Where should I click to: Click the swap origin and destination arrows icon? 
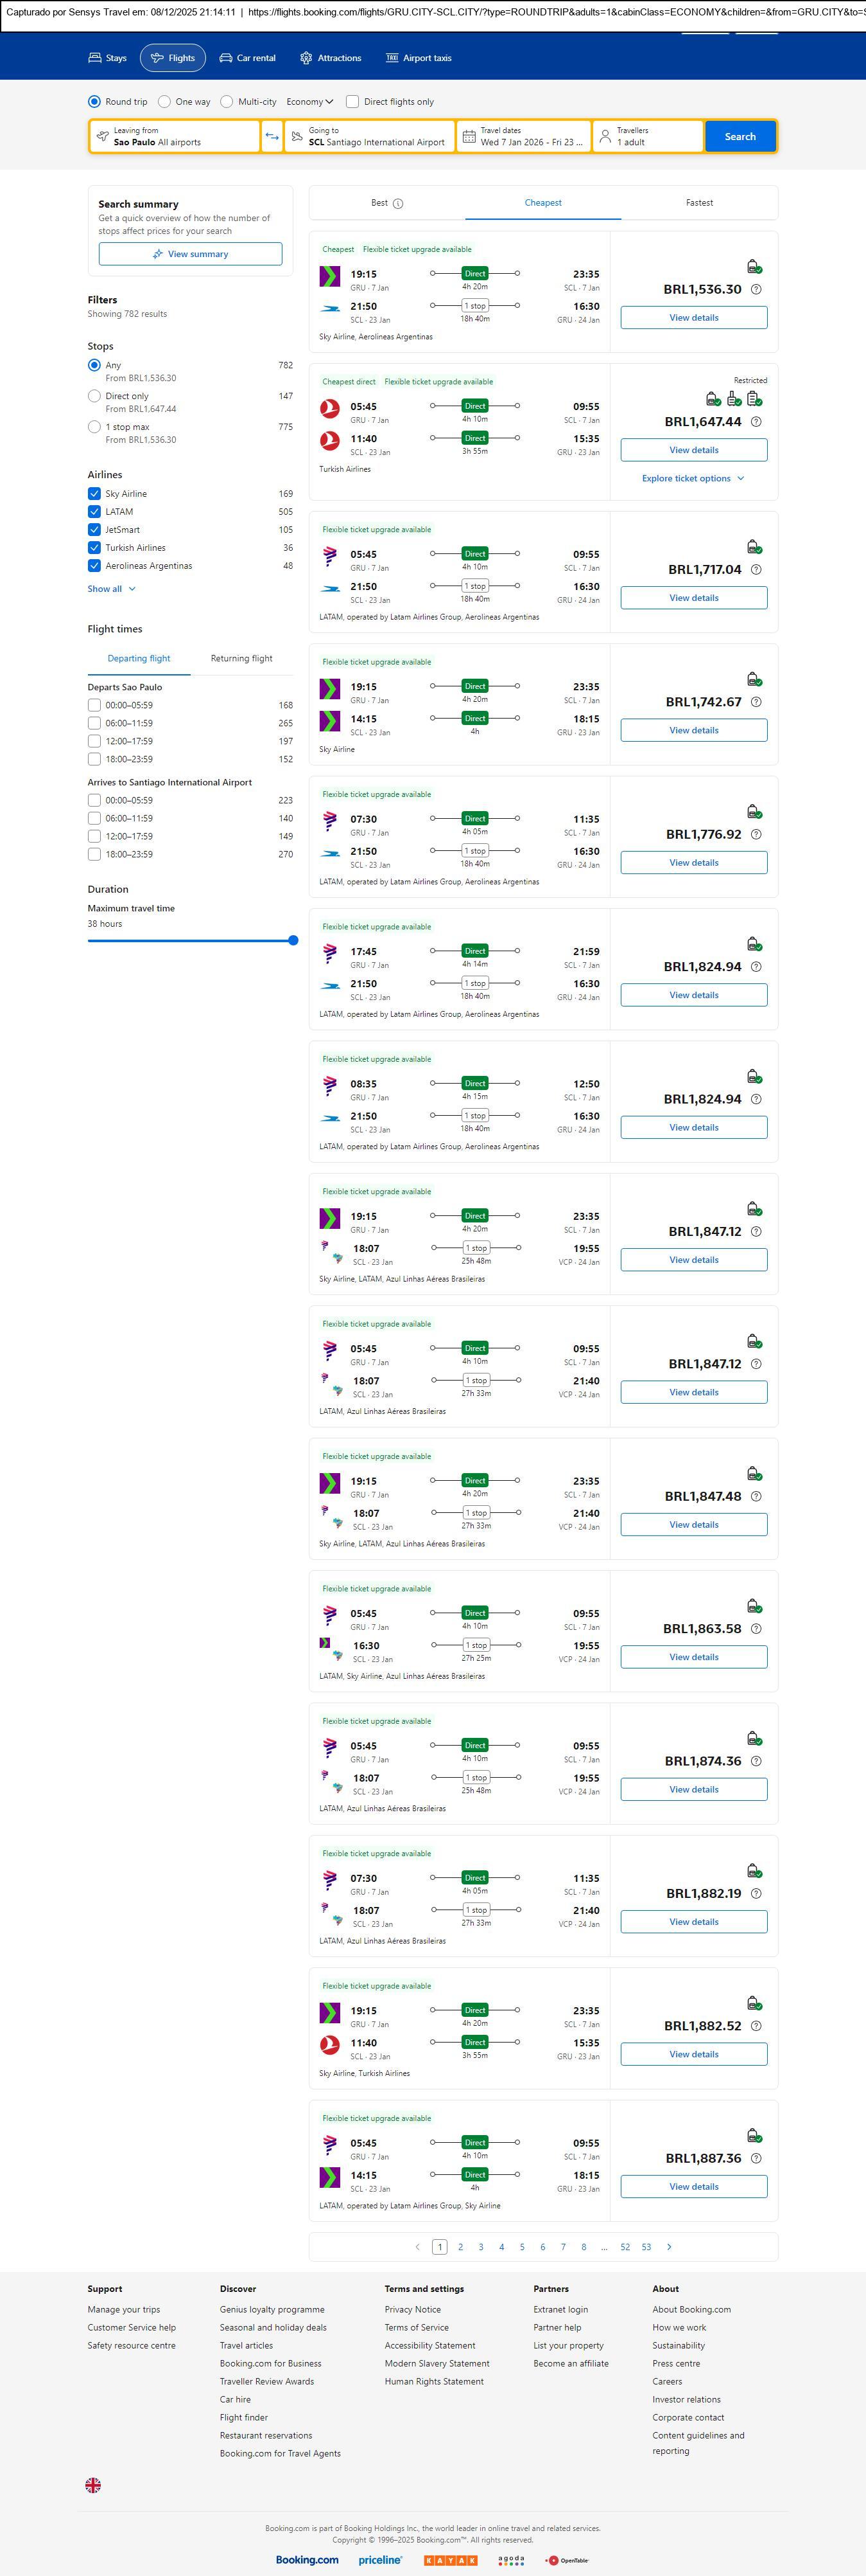[x=272, y=137]
